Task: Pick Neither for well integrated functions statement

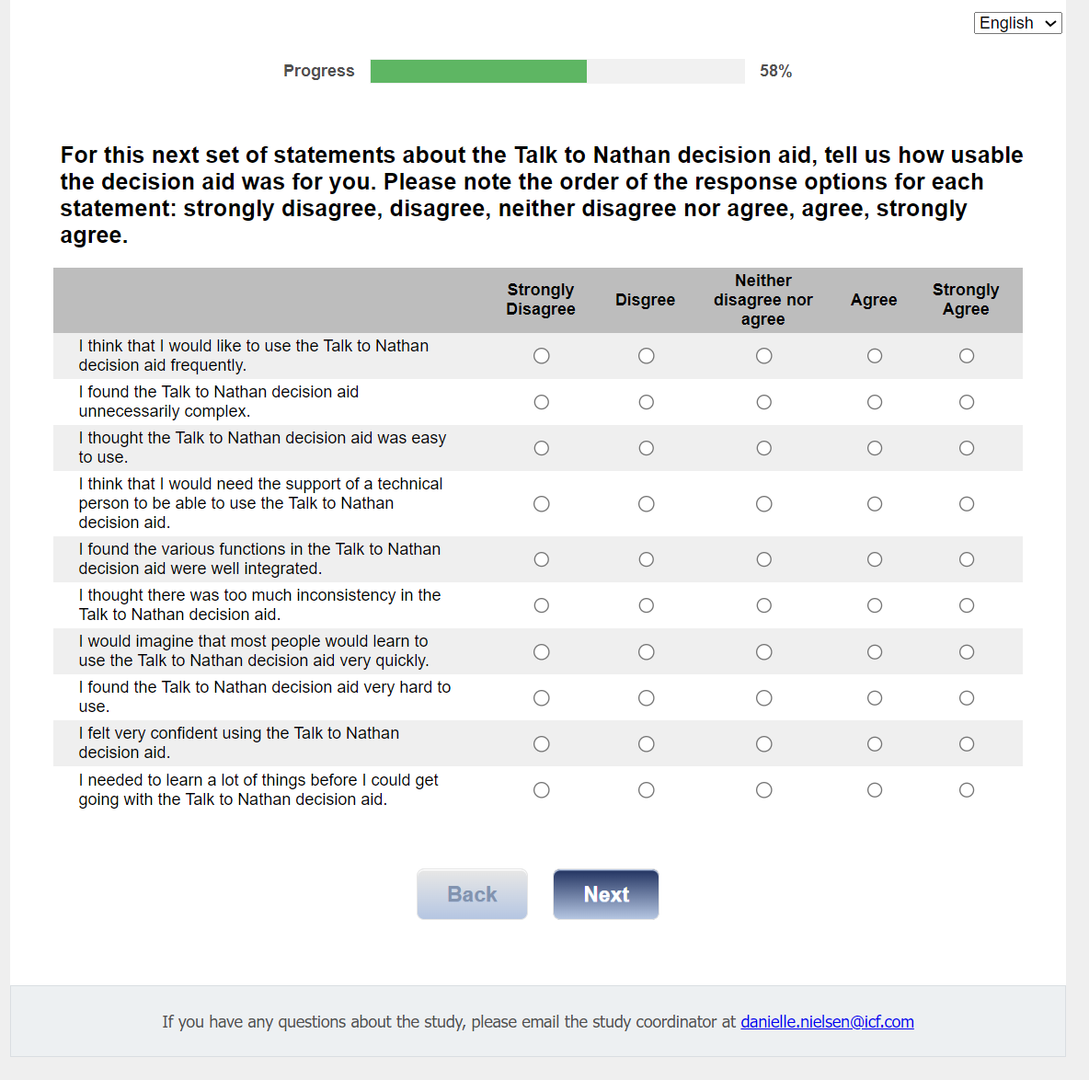Action: 764,559
